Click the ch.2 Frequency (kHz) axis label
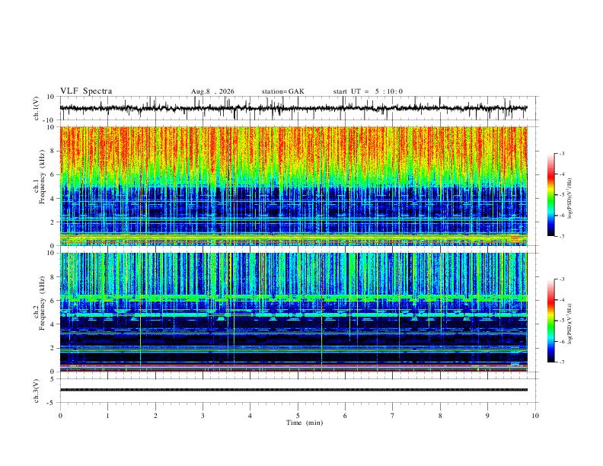603x466 pixels. pyautogui.click(x=43, y=302)
